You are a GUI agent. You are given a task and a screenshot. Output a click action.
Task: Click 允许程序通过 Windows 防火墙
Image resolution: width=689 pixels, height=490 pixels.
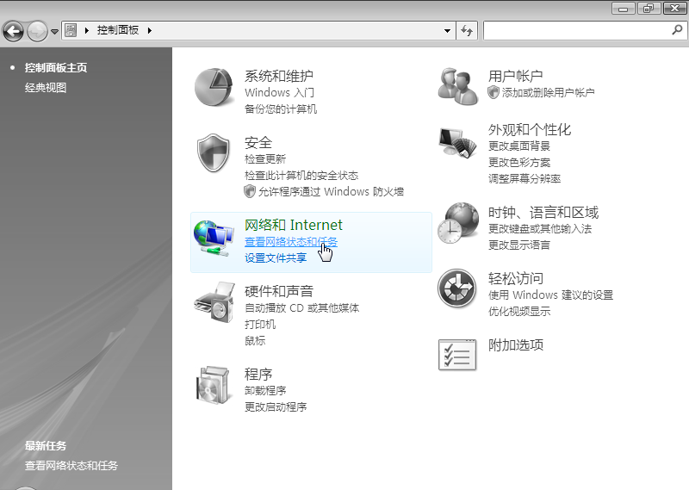(x=331, y=191)
